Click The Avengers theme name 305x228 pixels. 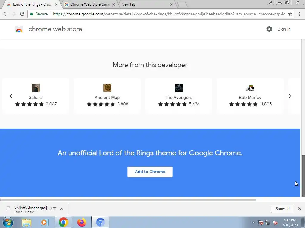point(179,97)
